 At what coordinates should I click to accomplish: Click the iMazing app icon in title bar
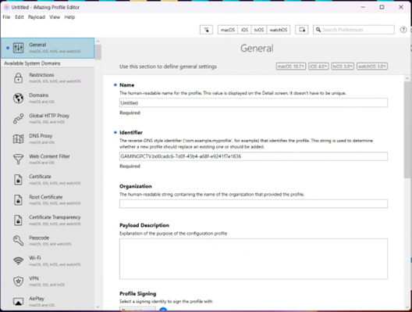[6, 7]
